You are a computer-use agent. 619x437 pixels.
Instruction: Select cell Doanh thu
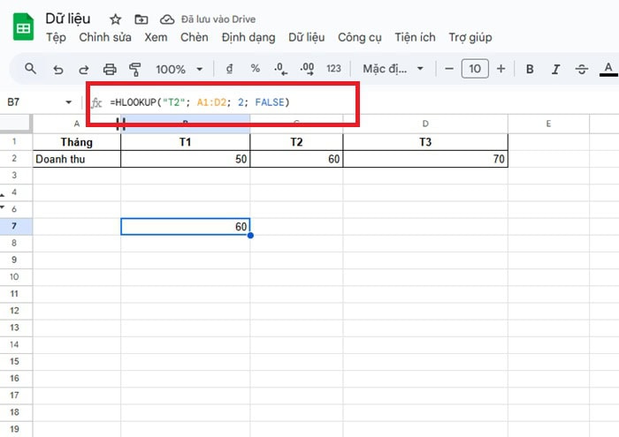click(77, 159)
